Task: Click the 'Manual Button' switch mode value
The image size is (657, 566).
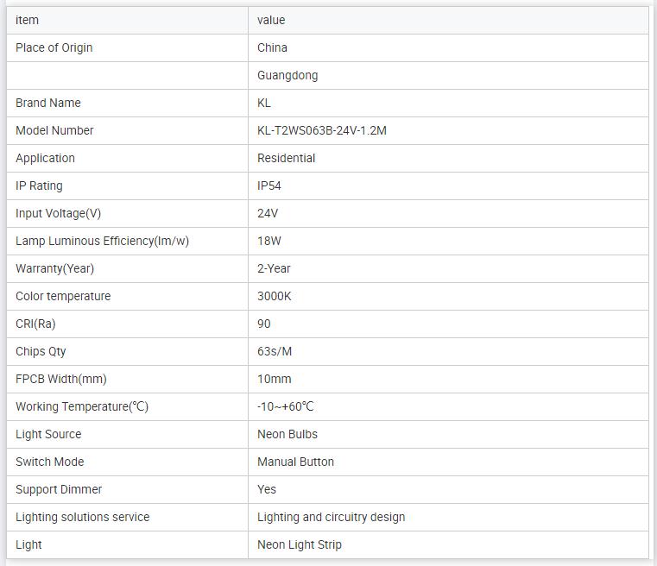Action: click(x=295, y=462)
